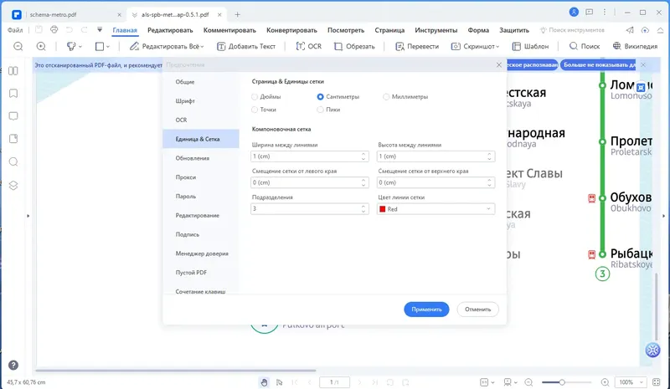Viewport: 670px width, 389px height.
Task: Expand the Скриншот dropdown arrow
Action: click(x=497, y=47)
